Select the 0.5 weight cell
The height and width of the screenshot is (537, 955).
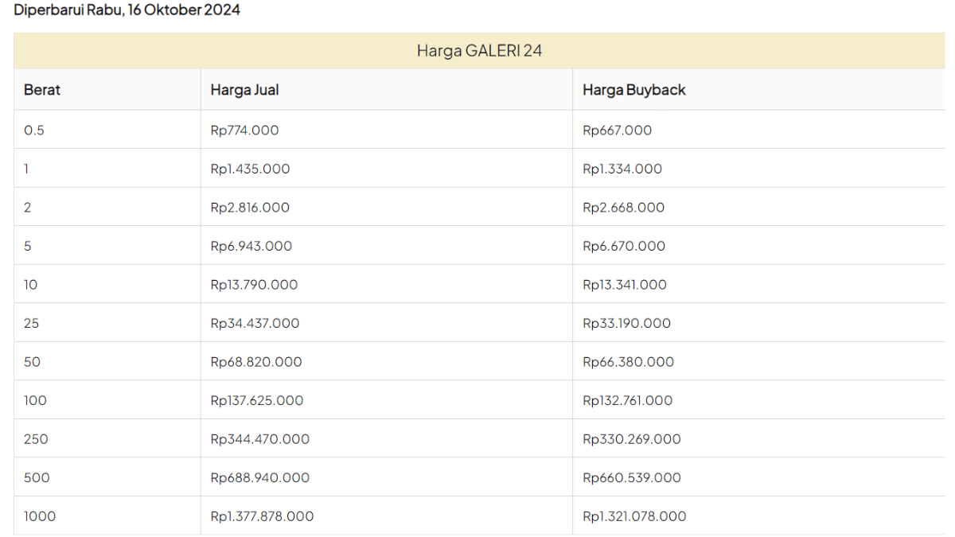click(34, 130)
